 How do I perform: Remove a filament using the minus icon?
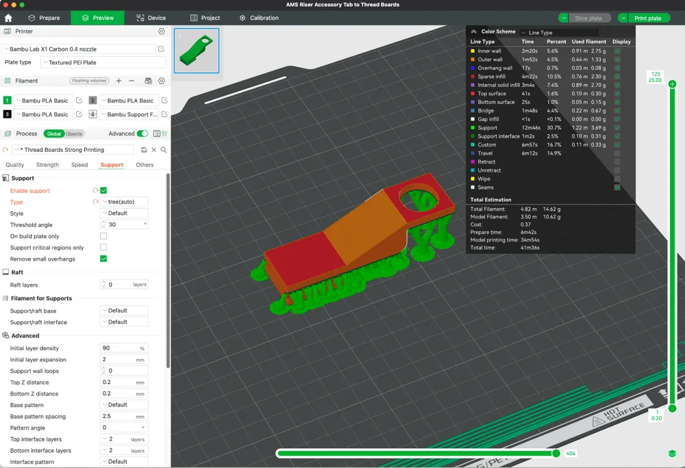[x=131, y=81]
